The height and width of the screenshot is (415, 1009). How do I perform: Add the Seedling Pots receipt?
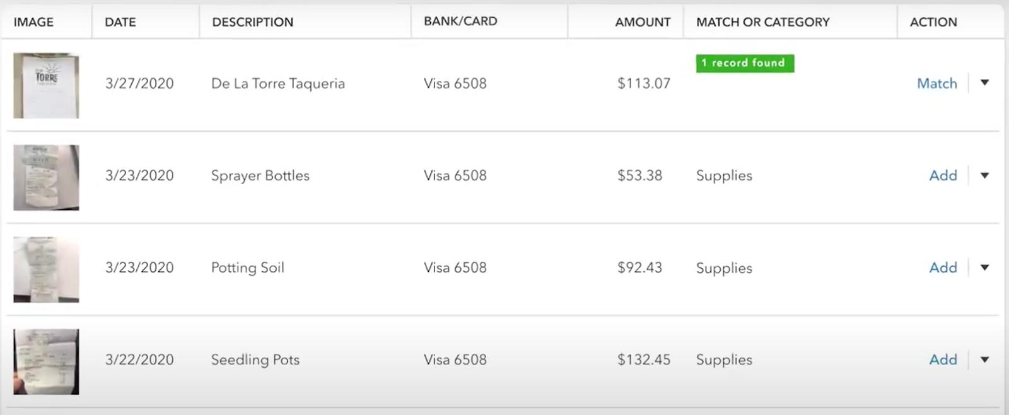[x=943, y=359]
